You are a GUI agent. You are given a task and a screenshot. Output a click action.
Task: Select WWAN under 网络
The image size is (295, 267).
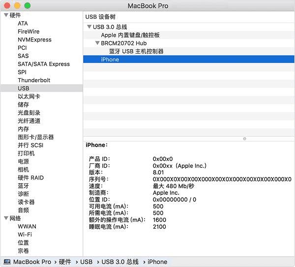tap(27, 226)
